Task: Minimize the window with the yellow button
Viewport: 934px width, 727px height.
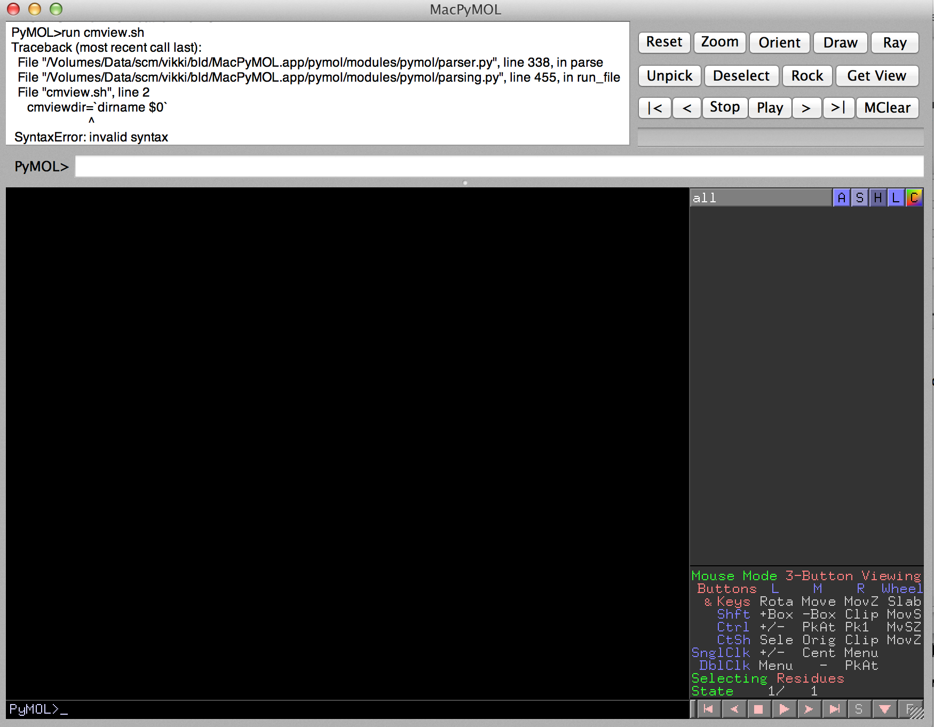Action: tap(35, 9)
